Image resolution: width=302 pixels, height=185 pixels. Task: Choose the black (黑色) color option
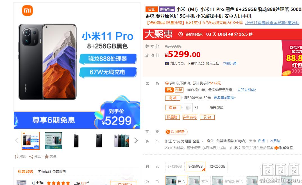pos(176,181)
